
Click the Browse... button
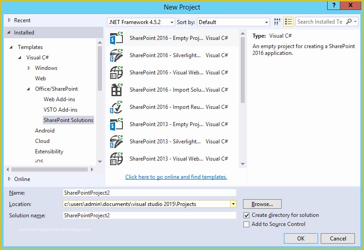point(263,204)
